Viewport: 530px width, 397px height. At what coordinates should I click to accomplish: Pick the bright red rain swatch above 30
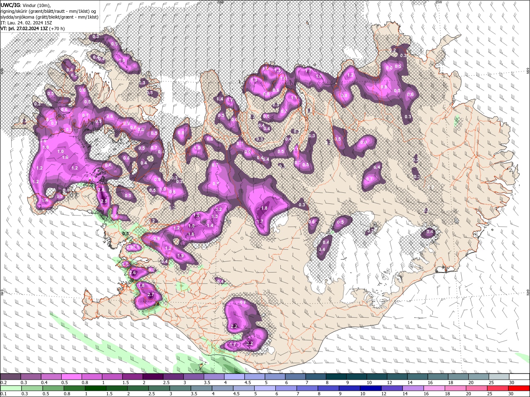(x=519, y=388)
